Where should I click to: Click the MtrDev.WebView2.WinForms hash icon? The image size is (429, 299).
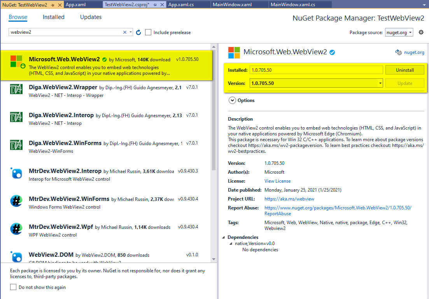point(16,201)
